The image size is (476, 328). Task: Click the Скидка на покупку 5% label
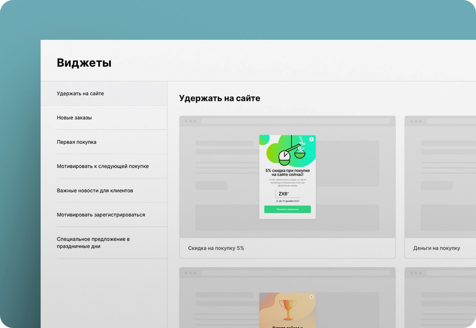point(216,248)
